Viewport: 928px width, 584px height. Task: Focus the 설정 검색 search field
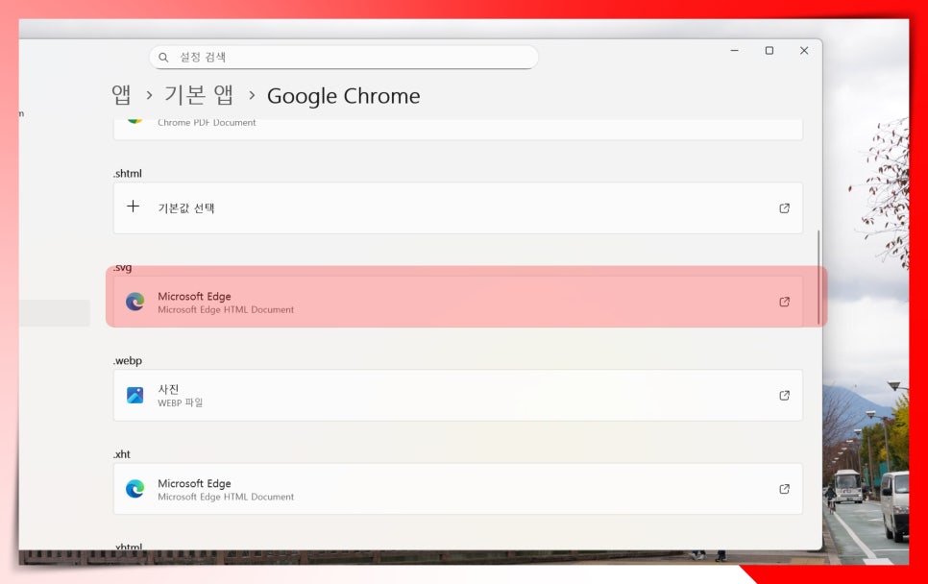tap(344, 58)
